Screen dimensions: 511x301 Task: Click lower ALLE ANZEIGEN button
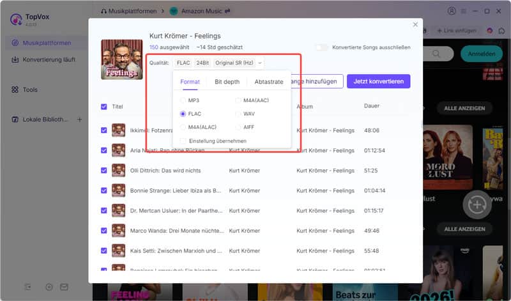tap(464, 229)
